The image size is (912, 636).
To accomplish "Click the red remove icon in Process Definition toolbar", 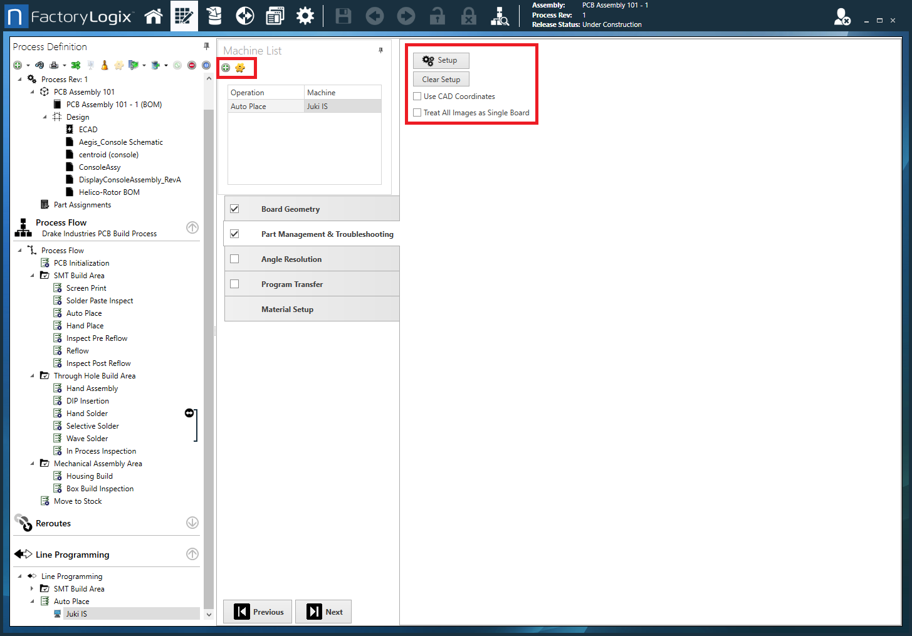I will (192, 65).
